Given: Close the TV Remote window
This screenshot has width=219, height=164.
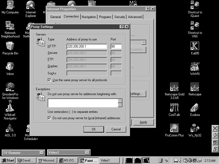Looking at the screenshot, I should click(42, 153).
